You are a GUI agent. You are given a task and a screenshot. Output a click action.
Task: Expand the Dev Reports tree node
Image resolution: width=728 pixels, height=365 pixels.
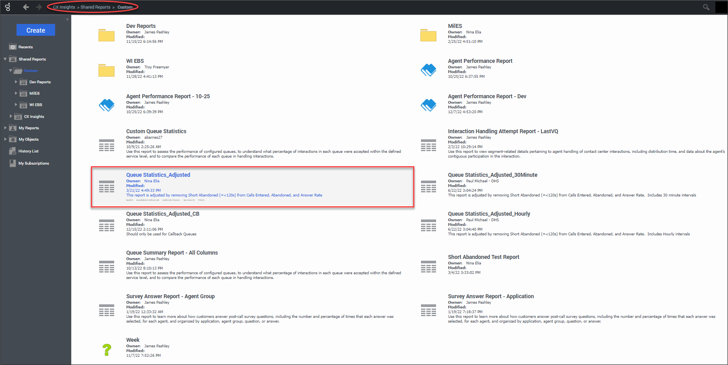click(x=16, y=82)
